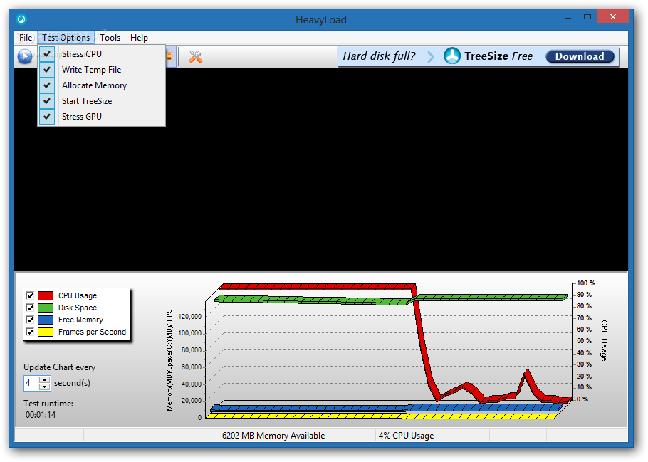Decrease the chart update interval with the down arrow

click(45, 387)
